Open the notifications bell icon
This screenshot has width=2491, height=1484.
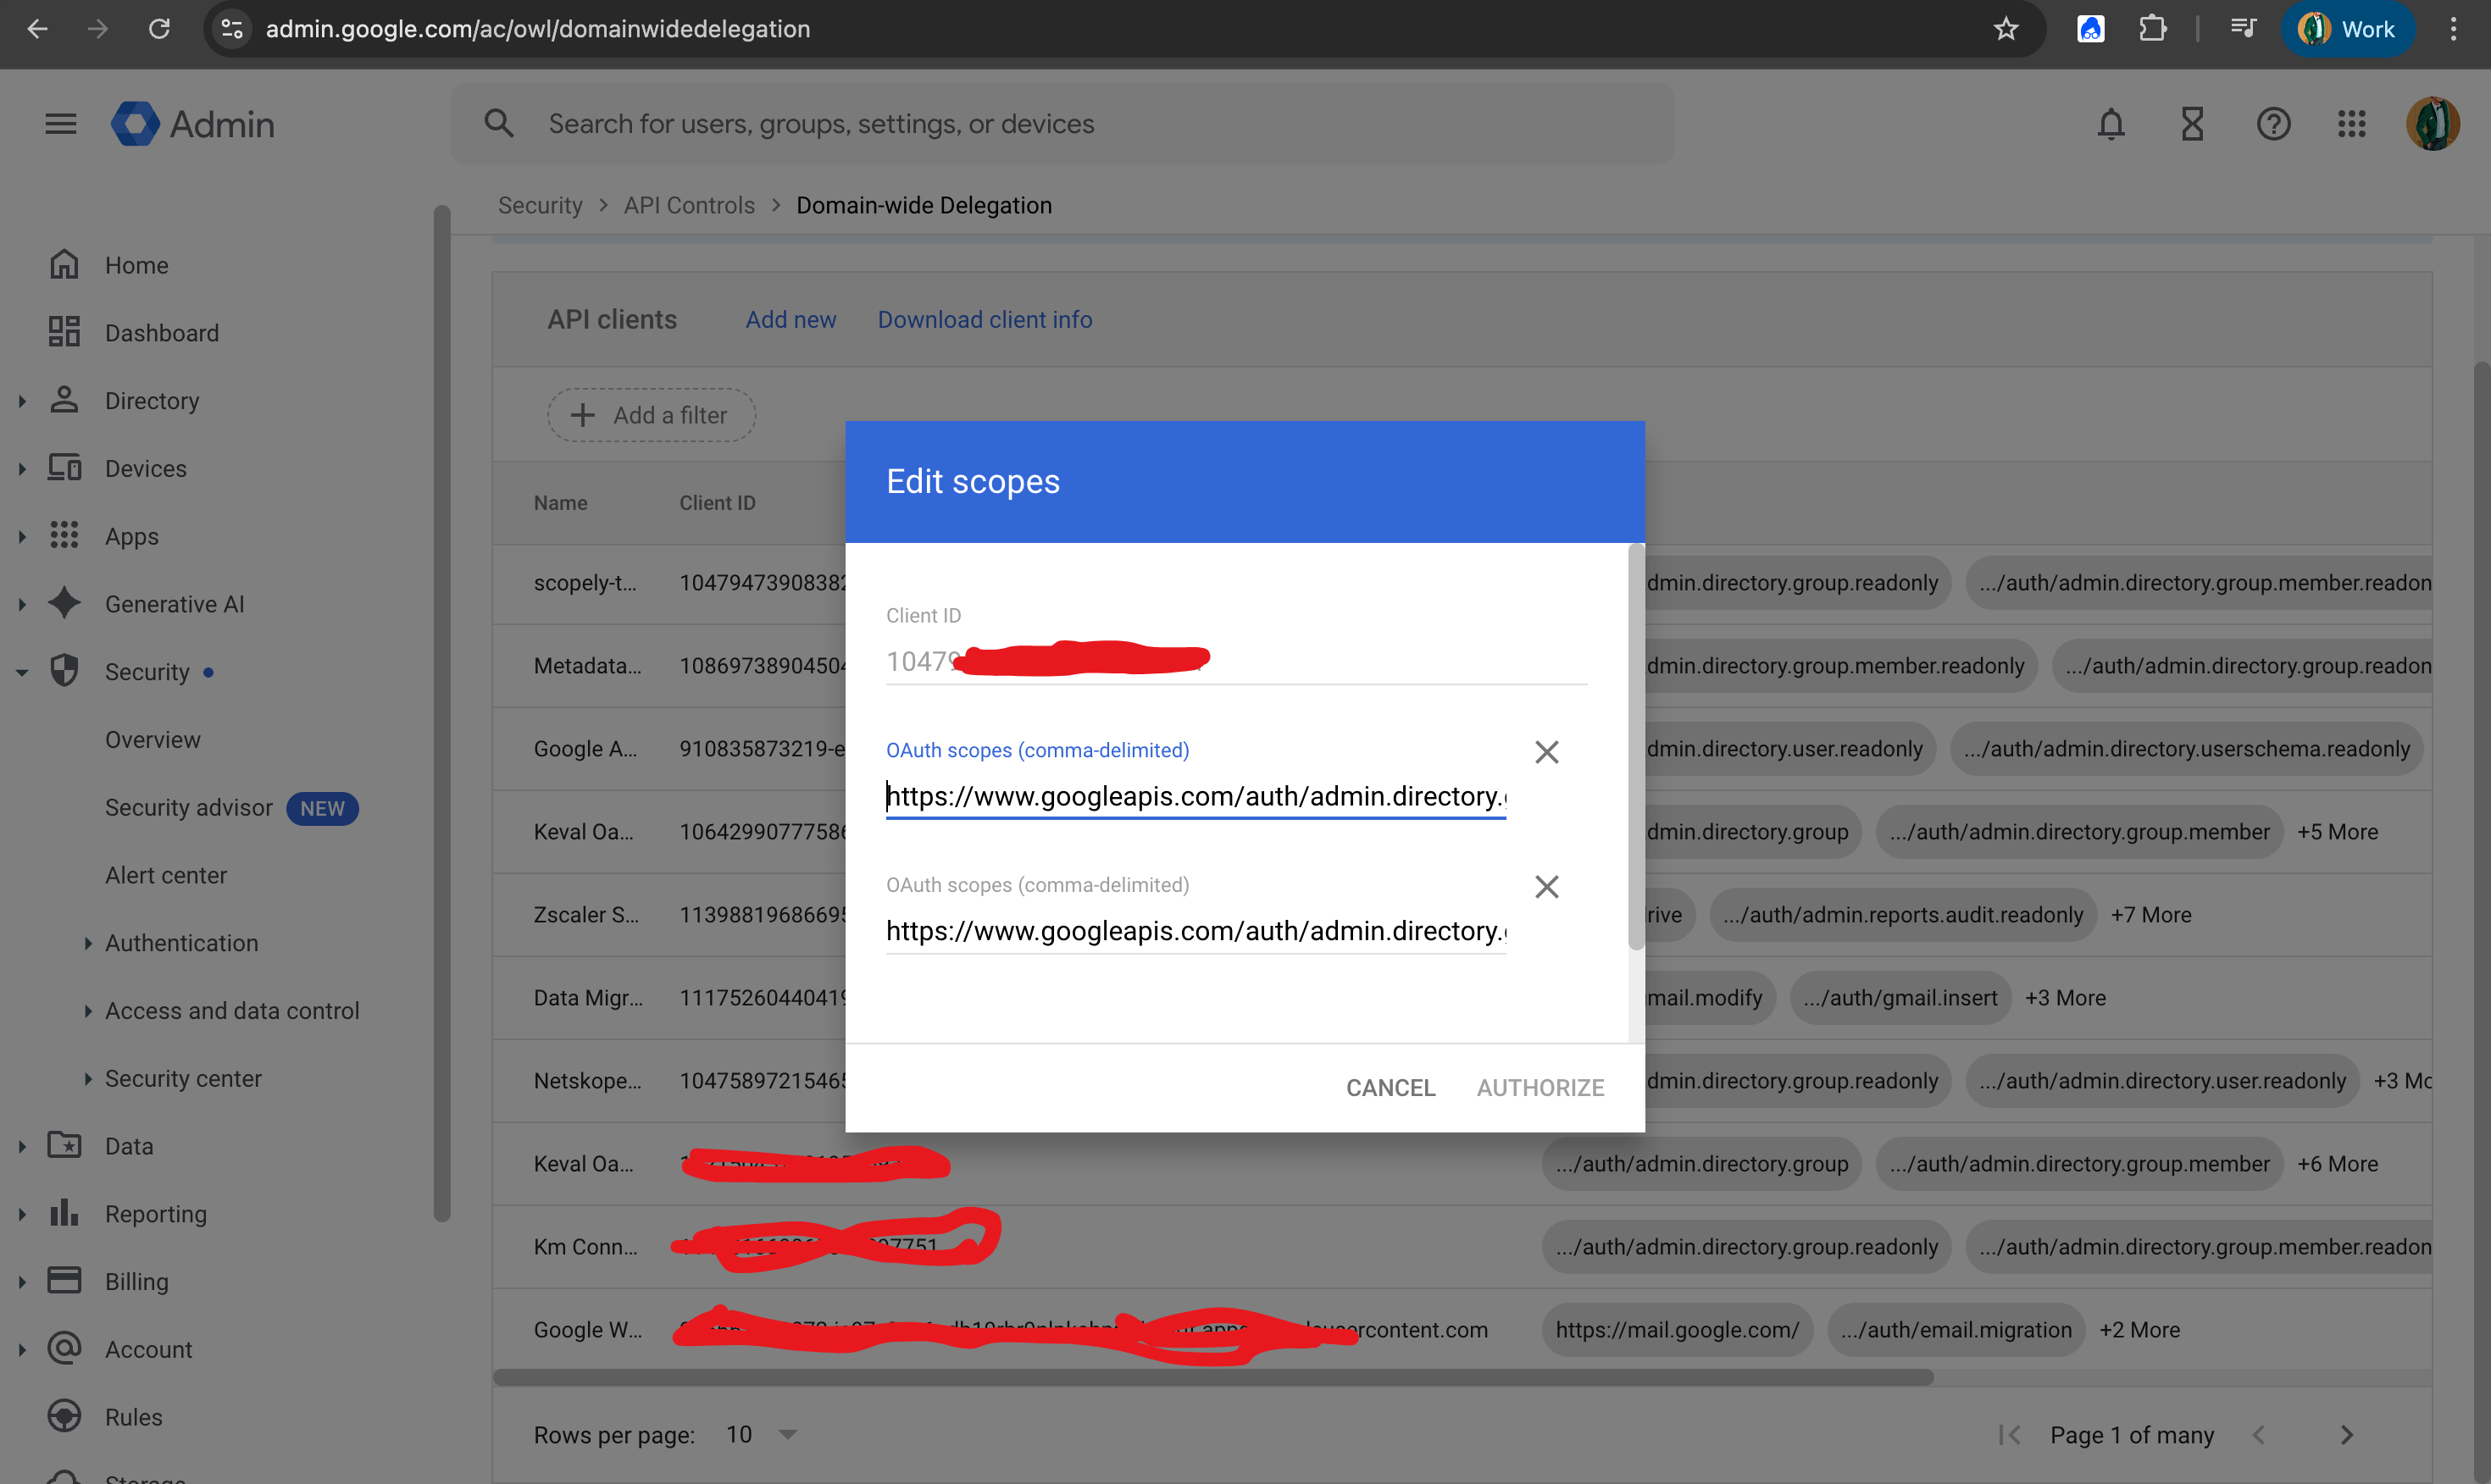[x=2110, y=124]
